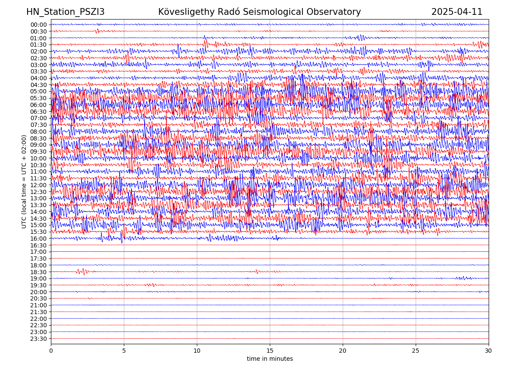Click the 21:00 time row label

coord(39,305)
